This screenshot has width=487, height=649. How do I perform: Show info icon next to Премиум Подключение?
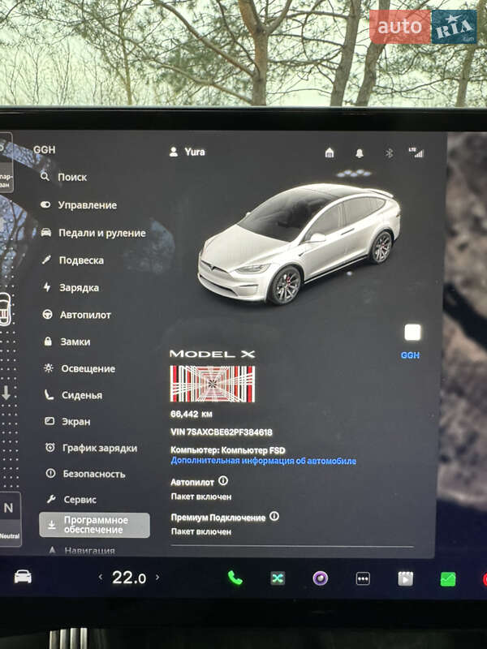click(x=274, y=516)
